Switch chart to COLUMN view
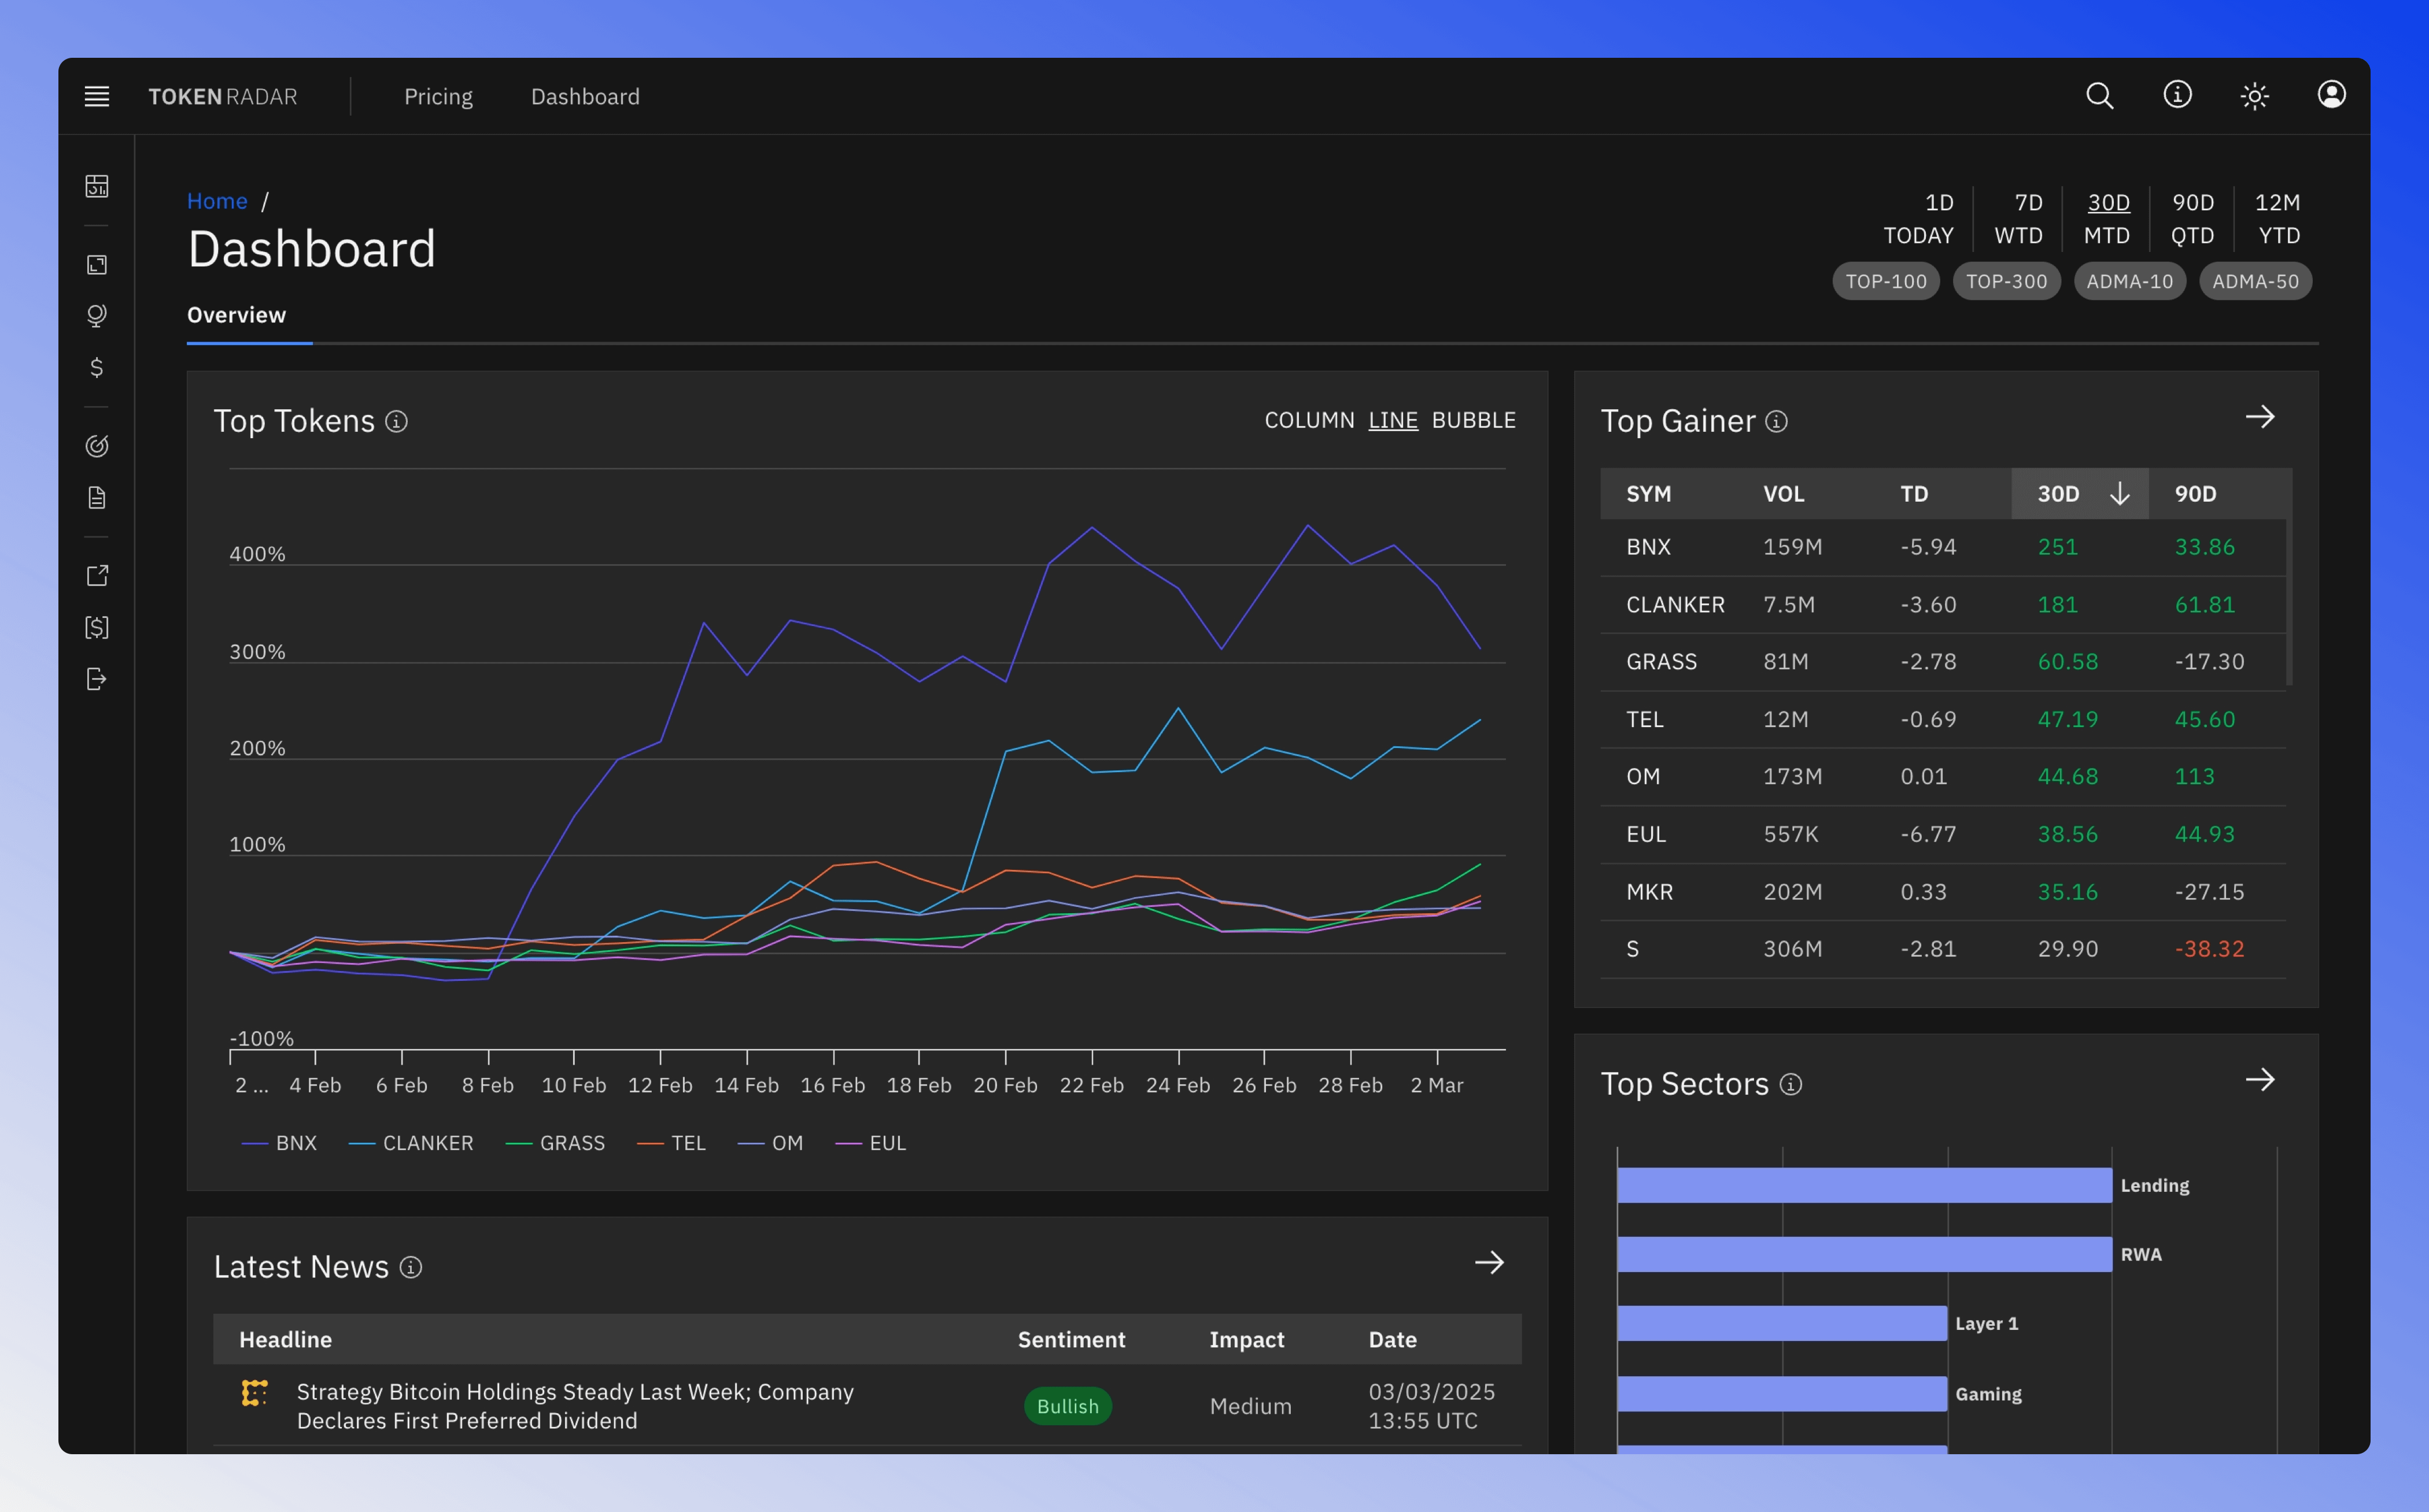This screenshot has width=2429, height=1512. [1309, 420]
